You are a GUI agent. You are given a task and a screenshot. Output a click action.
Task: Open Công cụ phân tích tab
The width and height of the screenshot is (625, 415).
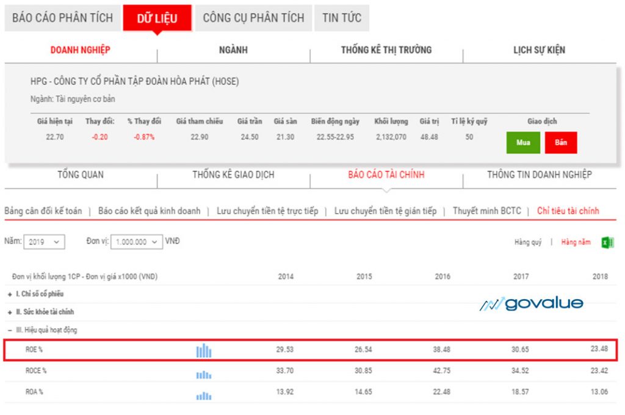pyautogui.click(x=253, y=18)
